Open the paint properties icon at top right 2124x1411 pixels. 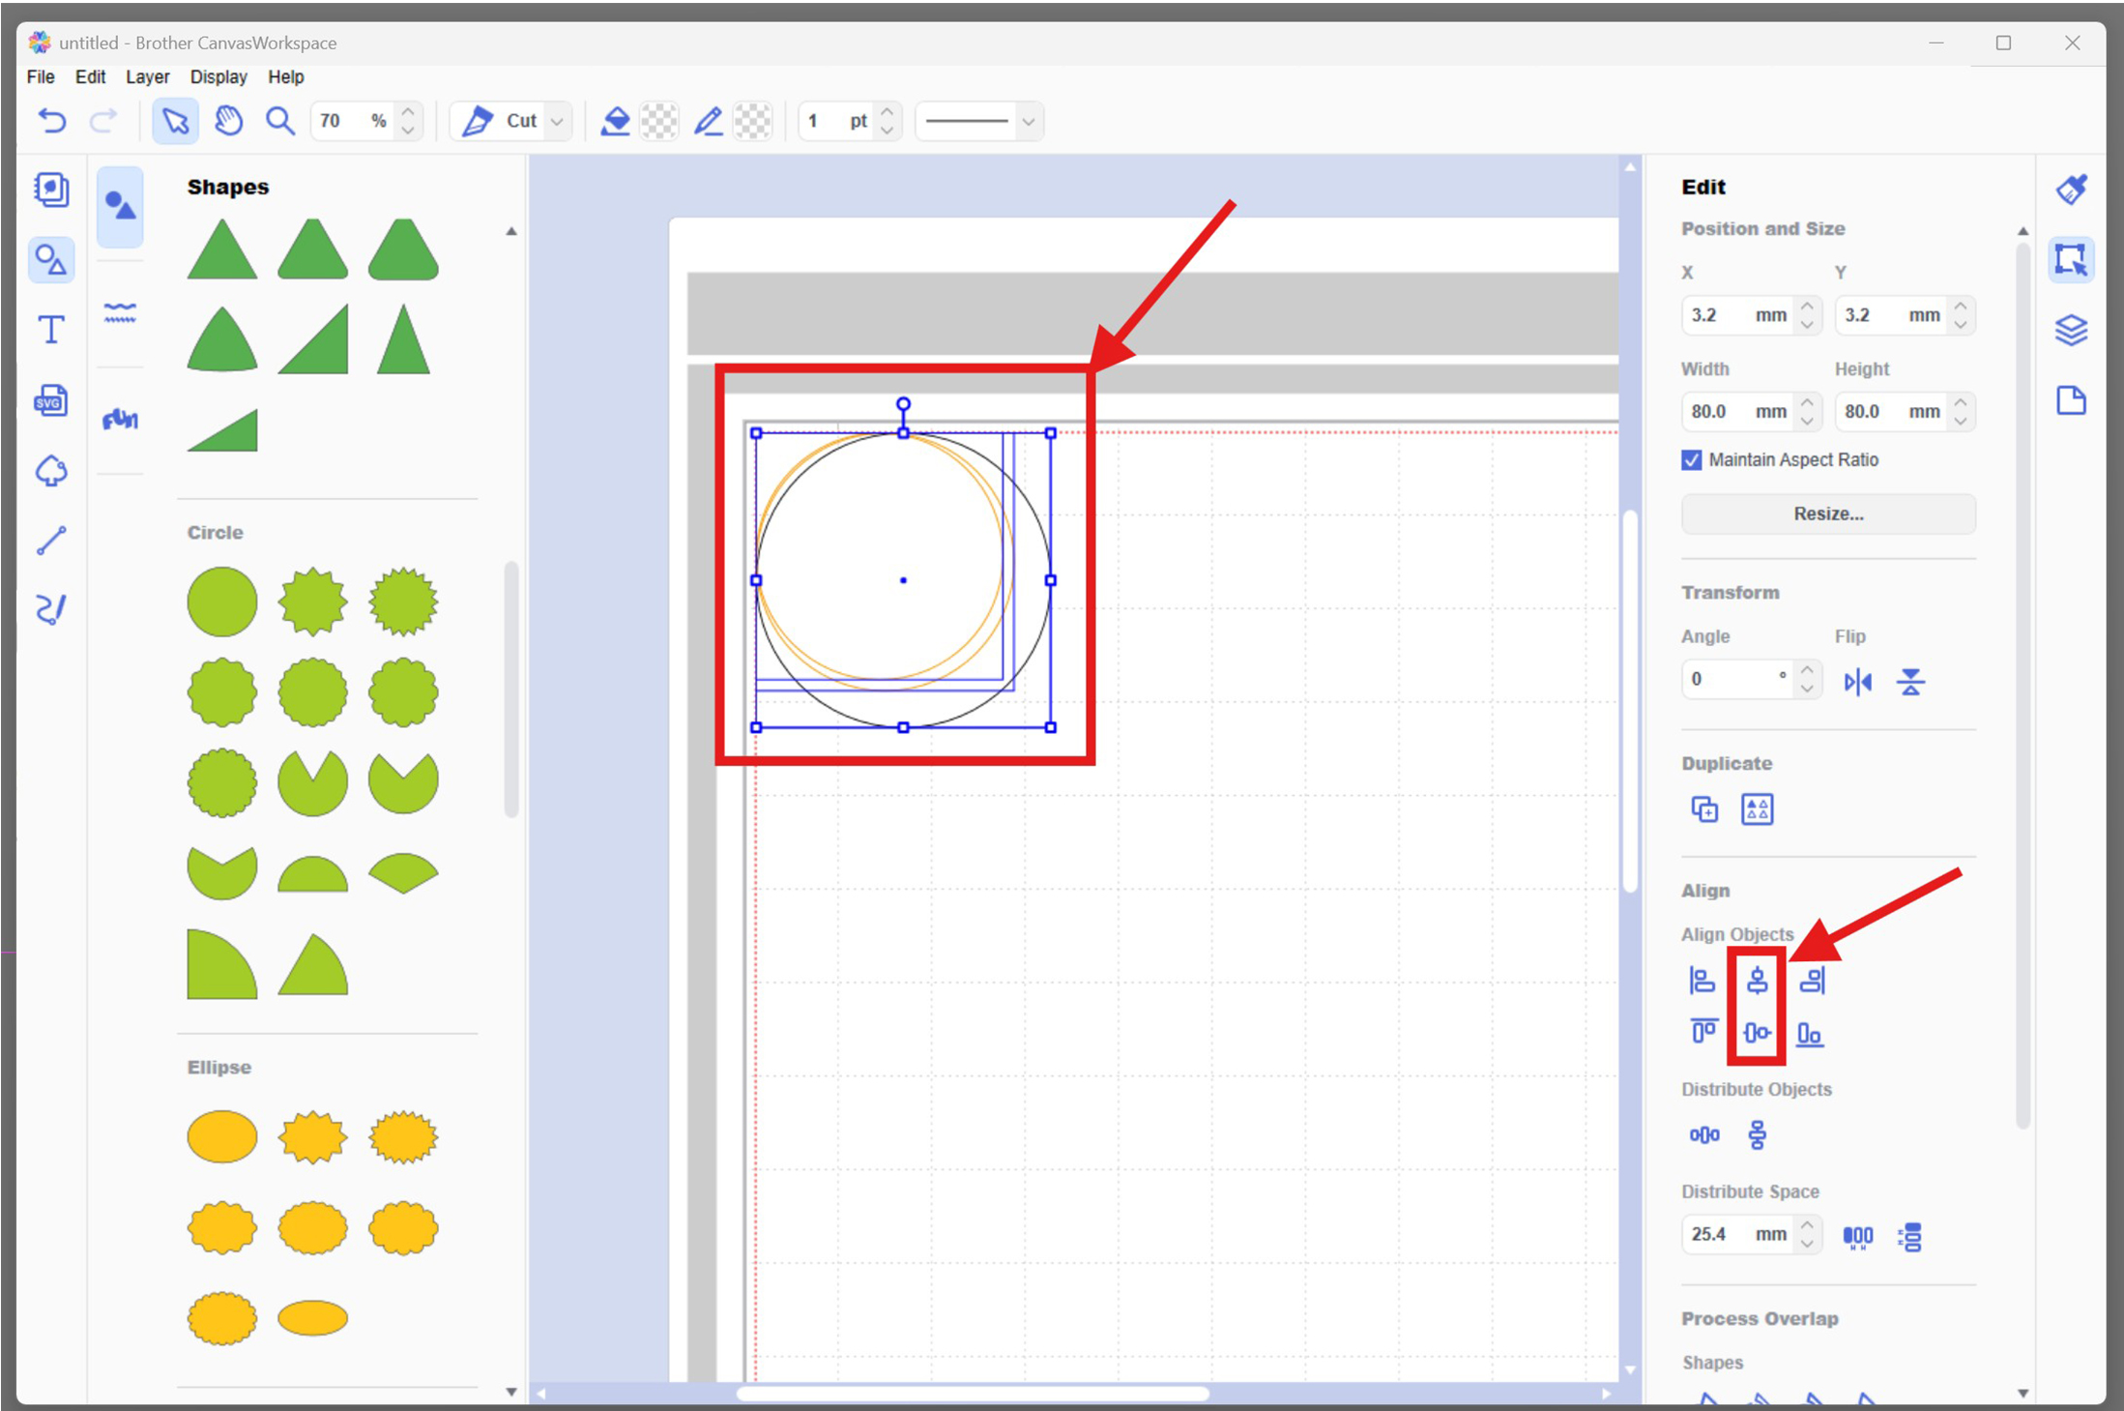tap(2071, 189)
